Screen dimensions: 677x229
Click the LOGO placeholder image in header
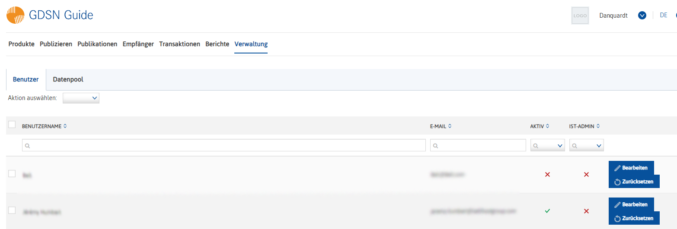tap(580, 16)
